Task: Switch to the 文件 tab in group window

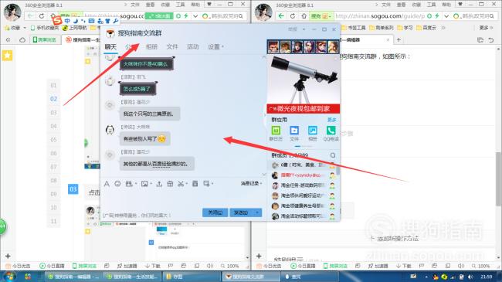Action: [x=172, y=47]
